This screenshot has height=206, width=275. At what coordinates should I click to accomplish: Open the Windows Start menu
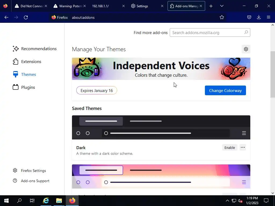6,201
